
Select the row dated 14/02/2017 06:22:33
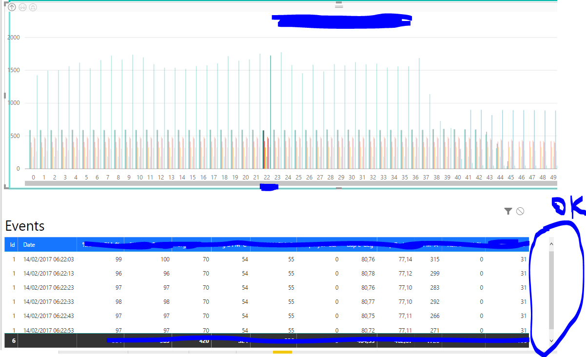(267, 302)
